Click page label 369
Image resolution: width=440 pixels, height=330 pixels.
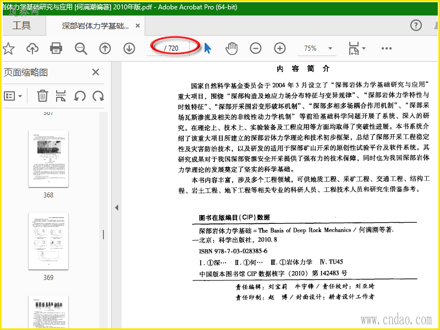[48, 278]
